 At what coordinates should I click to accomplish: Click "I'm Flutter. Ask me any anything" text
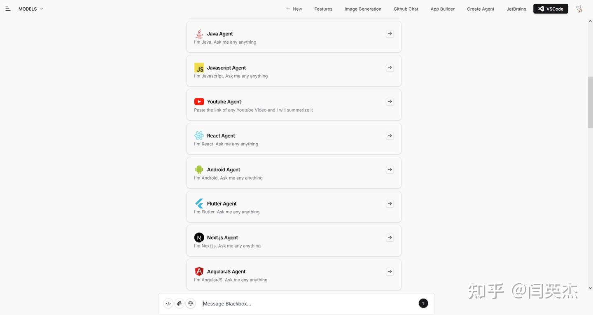[227, 212]
